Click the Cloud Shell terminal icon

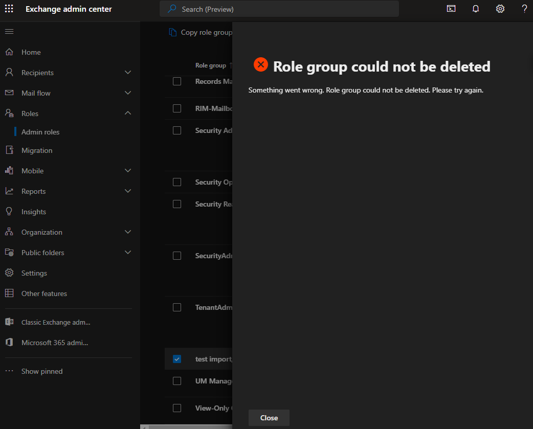(451, 9)
